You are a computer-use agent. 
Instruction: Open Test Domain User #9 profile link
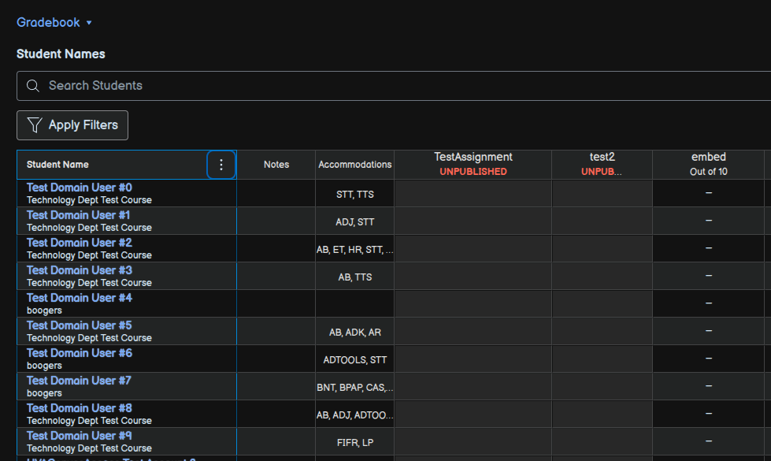(80, 436)
